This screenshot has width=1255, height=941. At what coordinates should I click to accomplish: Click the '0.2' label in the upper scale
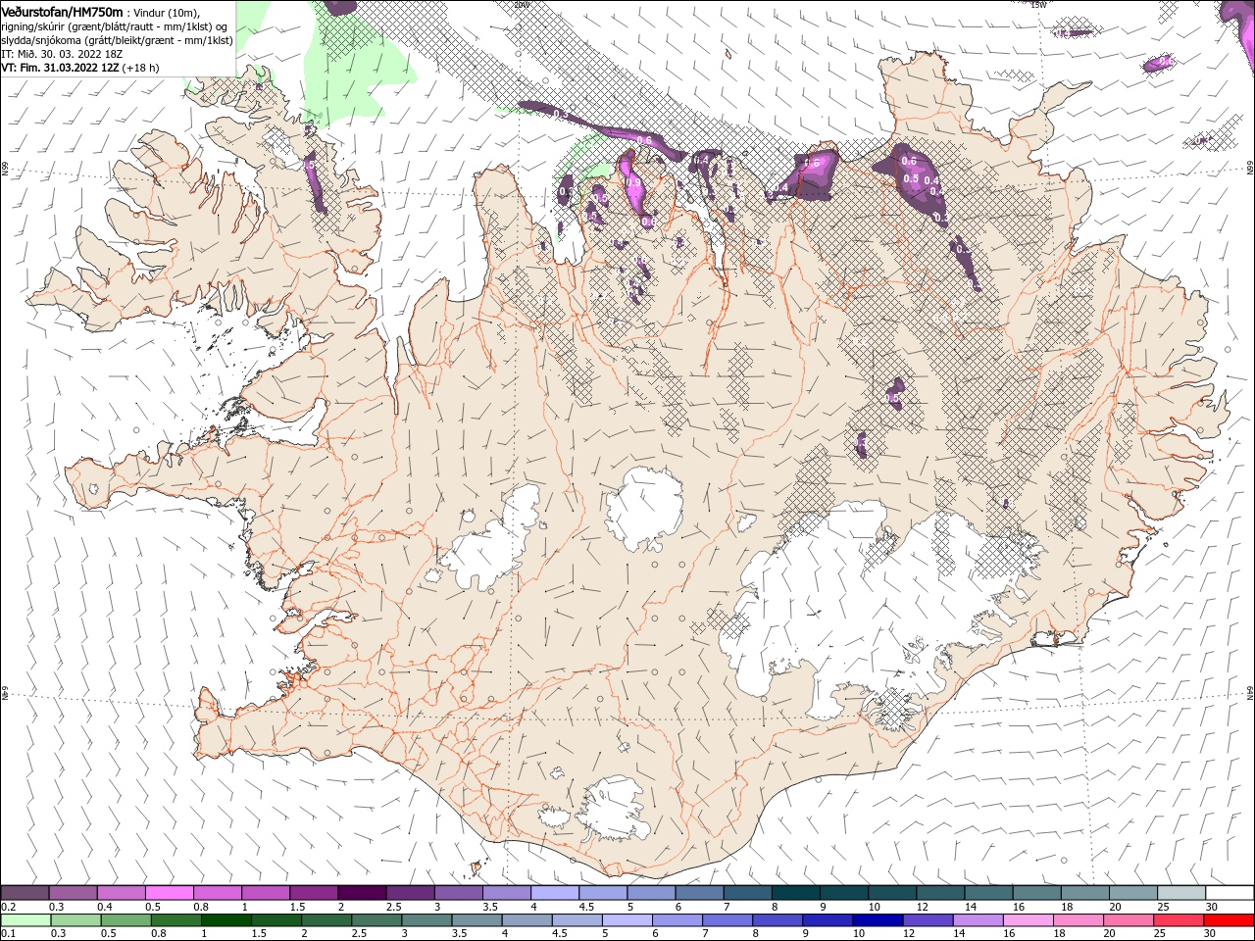[8, 907]
